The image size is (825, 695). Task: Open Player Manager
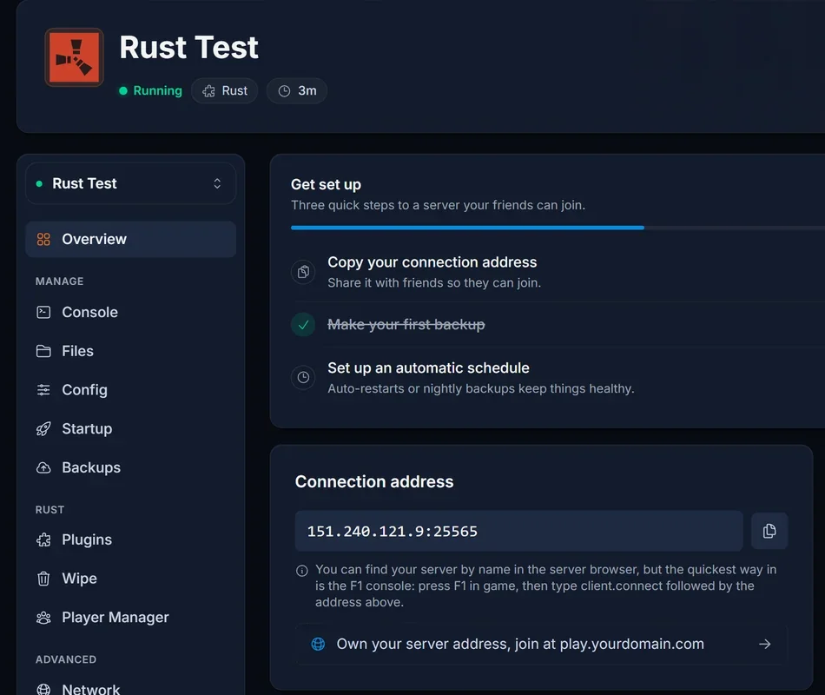[x=130, y=617]
